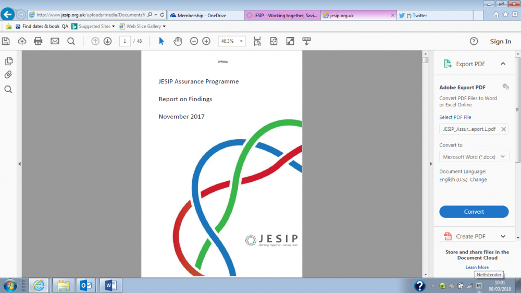Open Find dates & book QA favorite

42,26
